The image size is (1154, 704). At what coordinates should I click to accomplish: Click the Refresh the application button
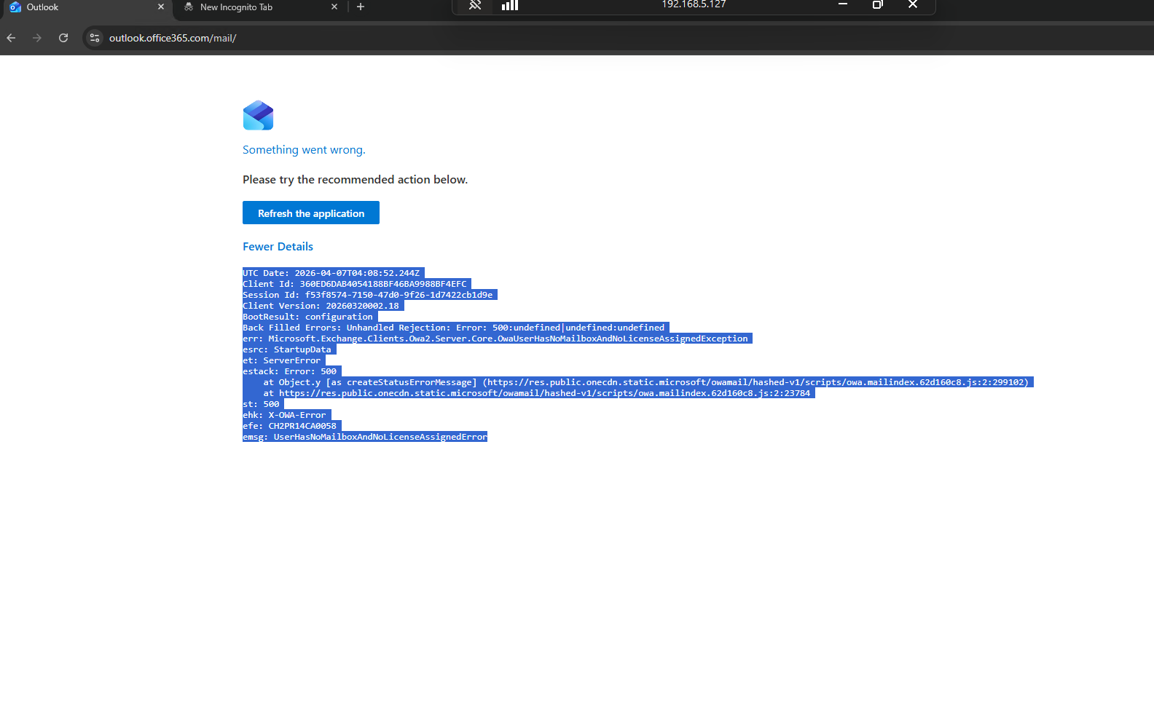[311, 213]
